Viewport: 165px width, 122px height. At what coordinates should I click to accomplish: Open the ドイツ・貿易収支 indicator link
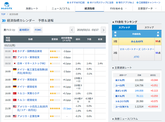click(x=27, y=80)
